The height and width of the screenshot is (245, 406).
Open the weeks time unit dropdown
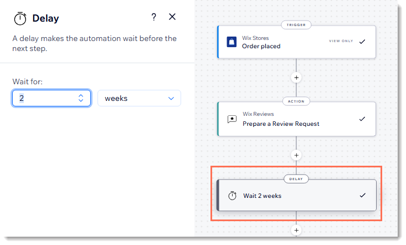coord(139,98)
